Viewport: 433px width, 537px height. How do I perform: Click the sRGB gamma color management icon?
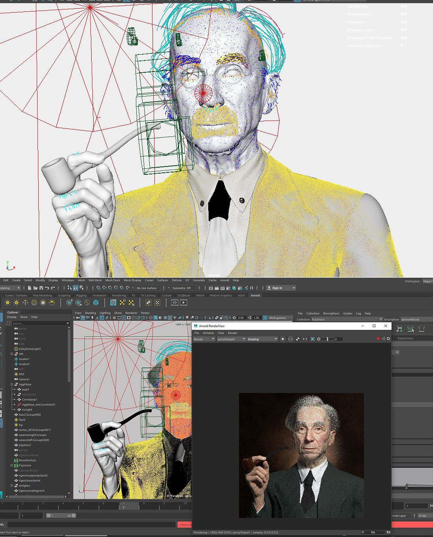click(265, 318)
